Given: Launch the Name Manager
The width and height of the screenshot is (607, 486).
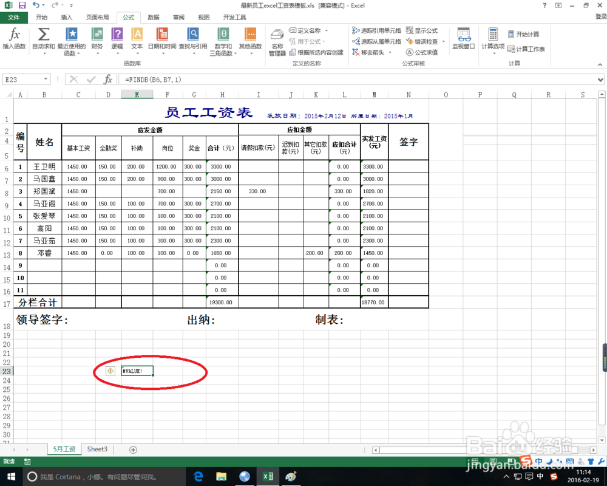Looking at the screenshot, I should coord(277,41).
